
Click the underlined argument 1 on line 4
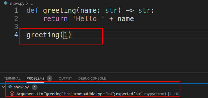coord(66,35)
